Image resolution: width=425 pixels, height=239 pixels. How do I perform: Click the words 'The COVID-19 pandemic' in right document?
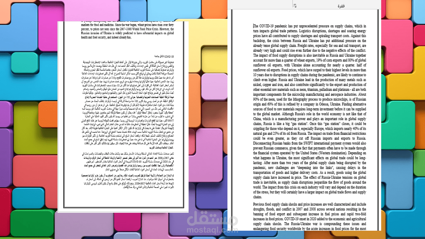click(x=270, y=26)
